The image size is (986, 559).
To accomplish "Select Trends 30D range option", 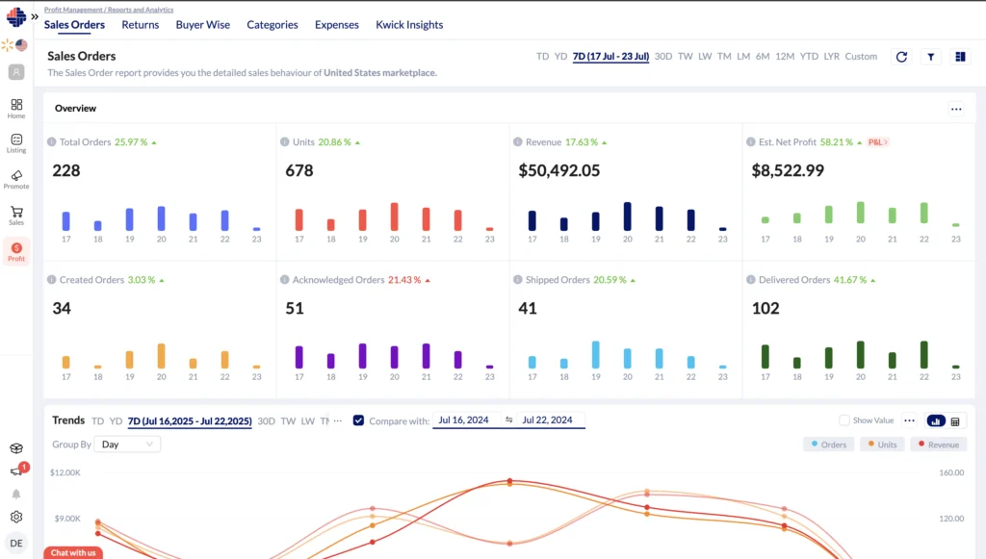I will tap(266, 420).
